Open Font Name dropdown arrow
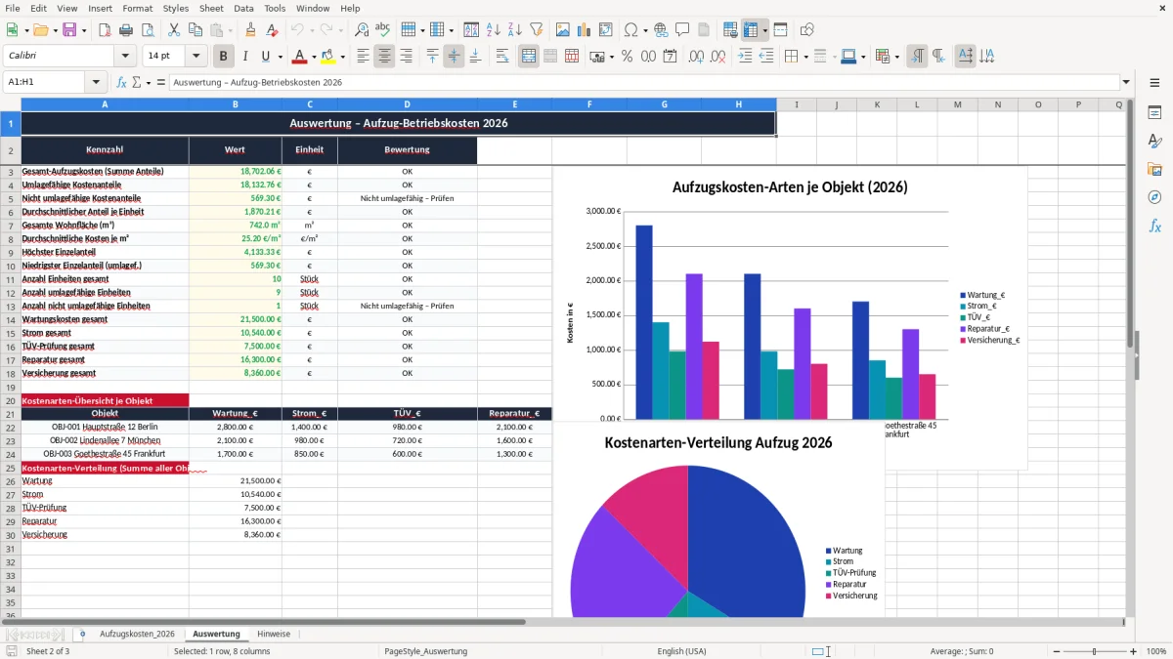The width and height of the screenshot is (1173, 659). (x=125, y=57)
